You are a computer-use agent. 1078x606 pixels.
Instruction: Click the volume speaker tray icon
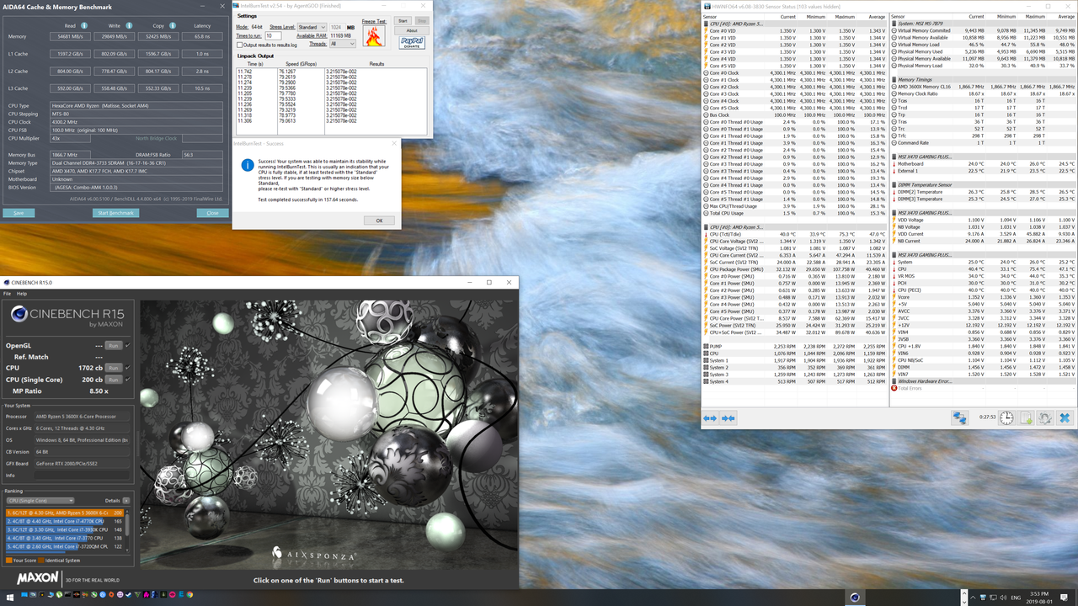click(1003, 598)
